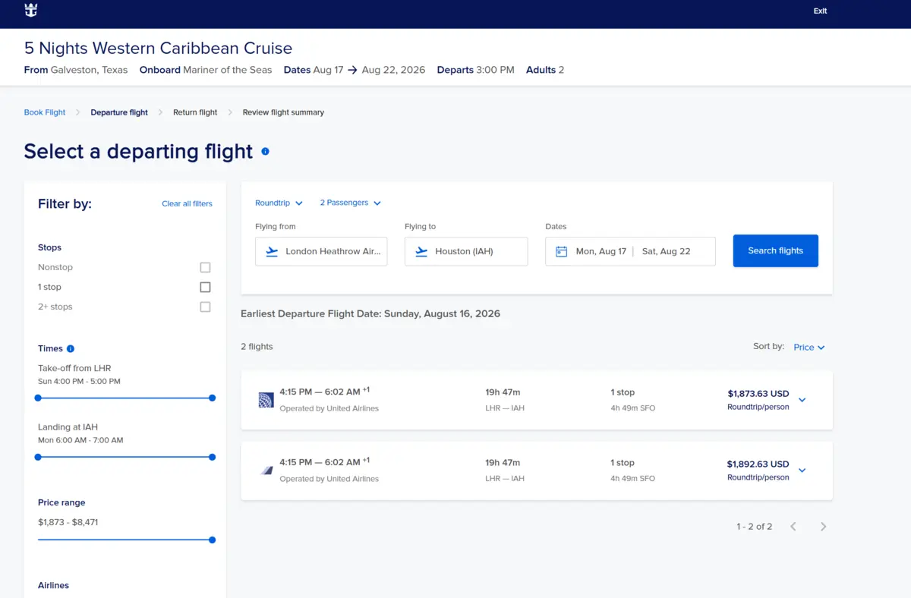
Task: Click the Earliest Departure Flight Date notice
Action: 370,313
